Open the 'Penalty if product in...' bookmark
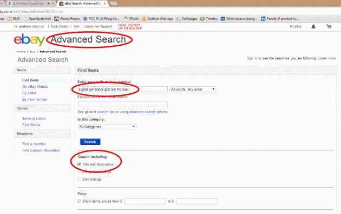 pyautogui.click(x=279, y=19)
